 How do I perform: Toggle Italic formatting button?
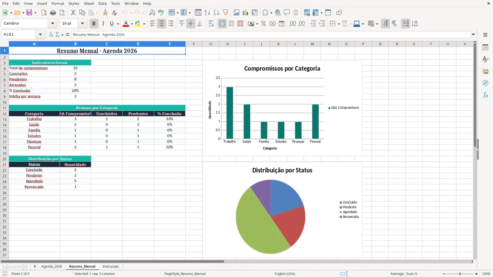[x=103, y=24]
